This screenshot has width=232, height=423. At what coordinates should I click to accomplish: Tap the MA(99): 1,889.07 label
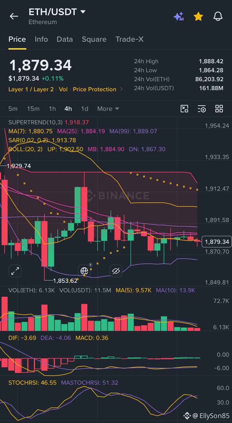[x=133, y=131]
